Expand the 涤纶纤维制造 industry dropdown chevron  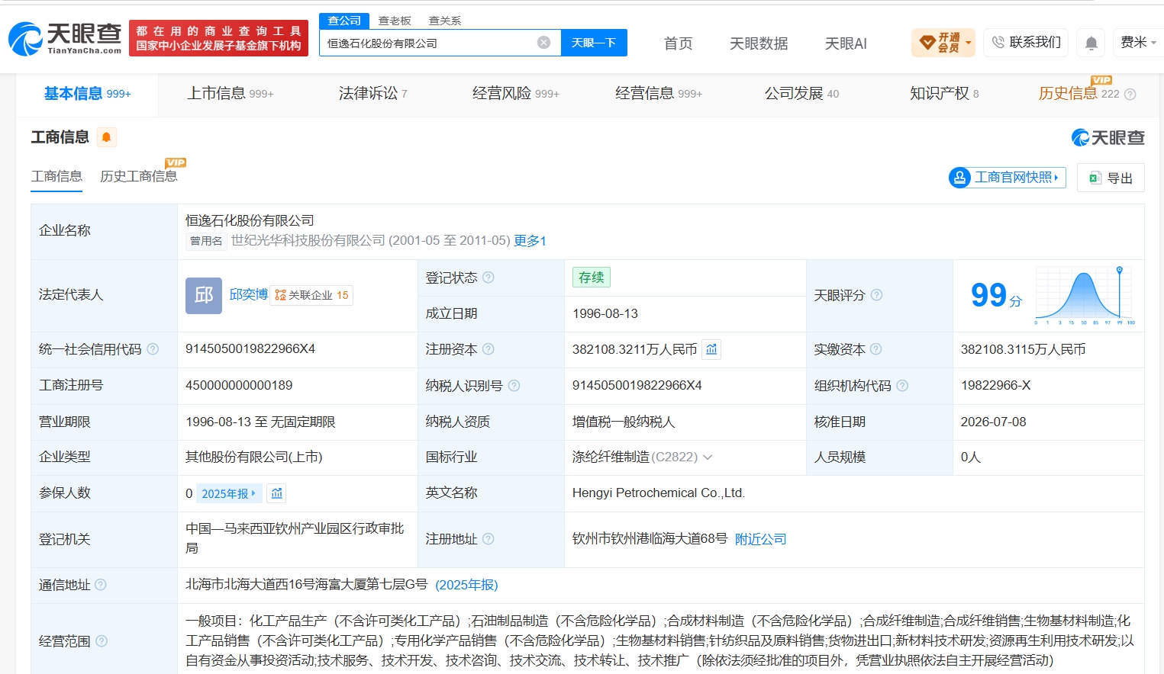click(x=708, y=457)
